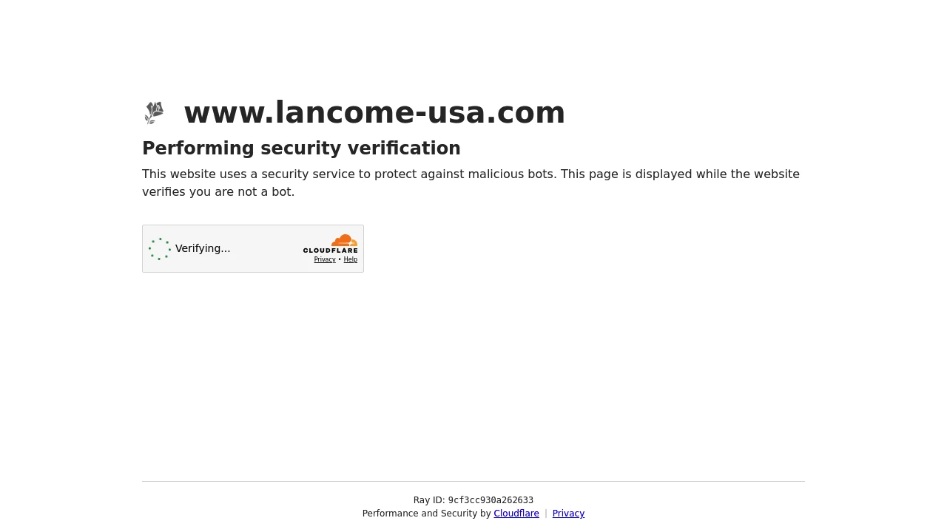Open Help link inside verification widget
The height and width of the screenshot is (532, 947).
pos(351,259)
